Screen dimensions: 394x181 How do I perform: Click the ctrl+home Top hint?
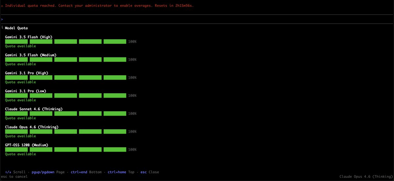pyautogui.click(x=121, y=172)
